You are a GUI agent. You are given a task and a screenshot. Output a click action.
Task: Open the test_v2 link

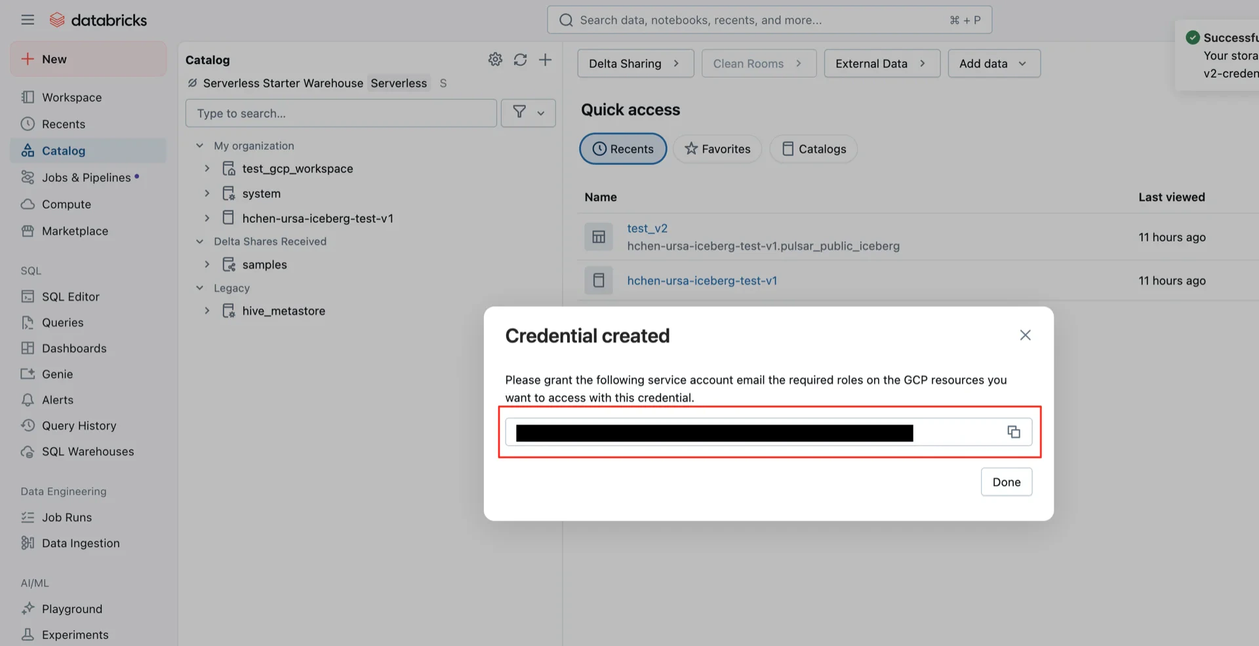click(647, 228)
